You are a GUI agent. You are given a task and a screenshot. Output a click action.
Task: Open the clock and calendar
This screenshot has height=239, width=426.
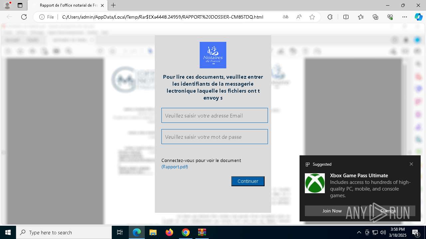tap(397, 232)
